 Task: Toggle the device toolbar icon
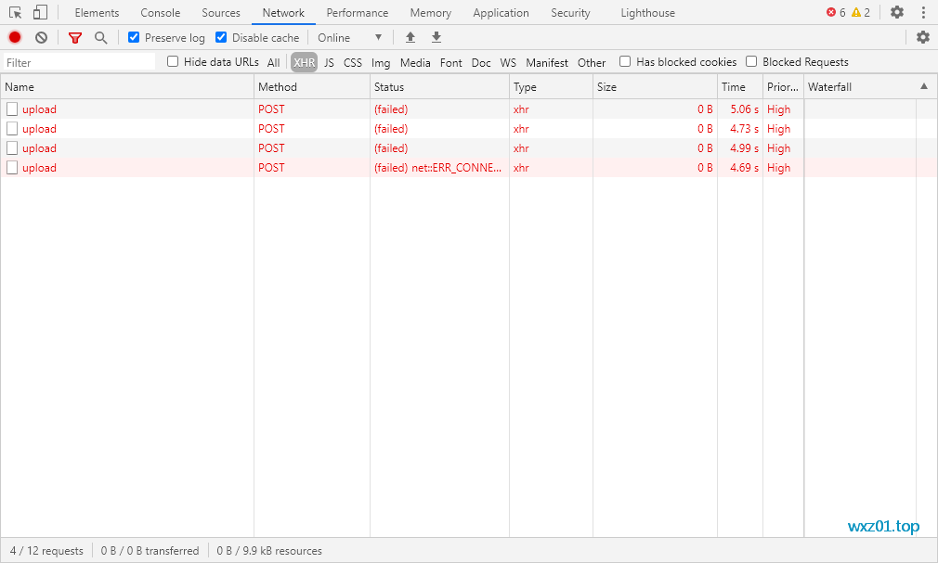click(40, 13)
